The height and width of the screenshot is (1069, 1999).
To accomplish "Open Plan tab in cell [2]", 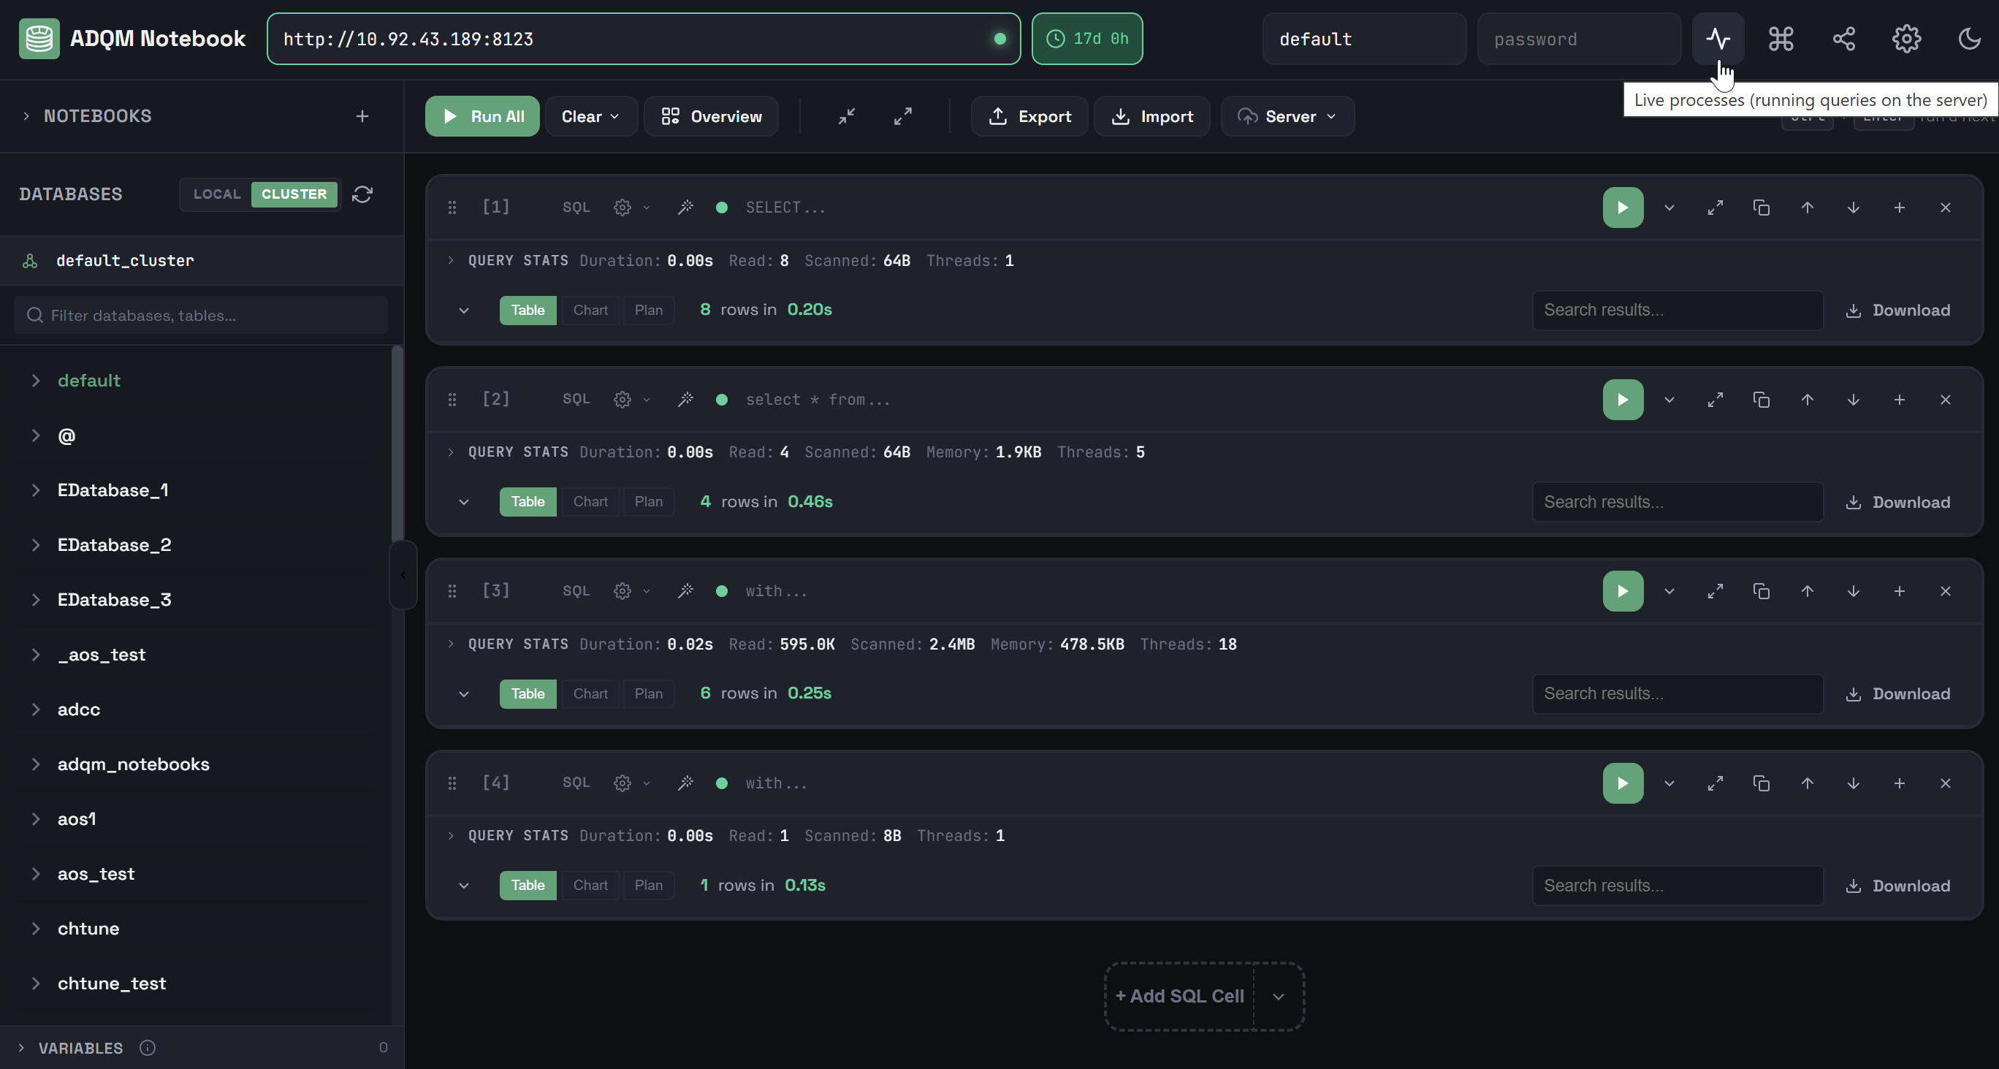I will (x=648, y=502).
